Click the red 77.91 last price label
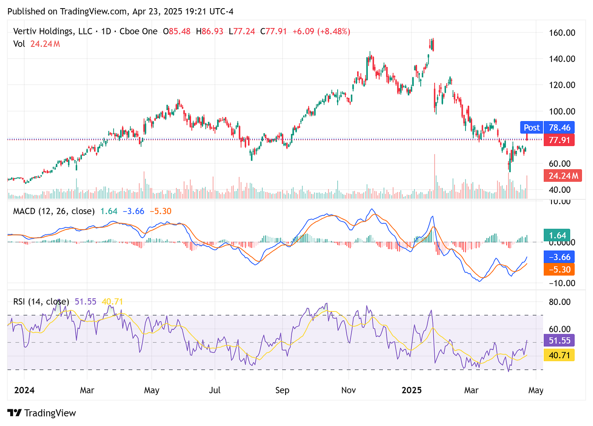 point(559,140)
